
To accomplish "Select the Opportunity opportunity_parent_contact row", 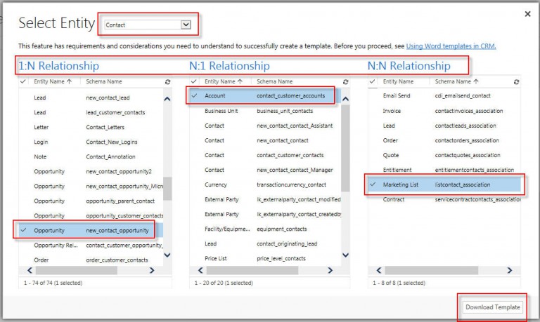I will [91, 201].
